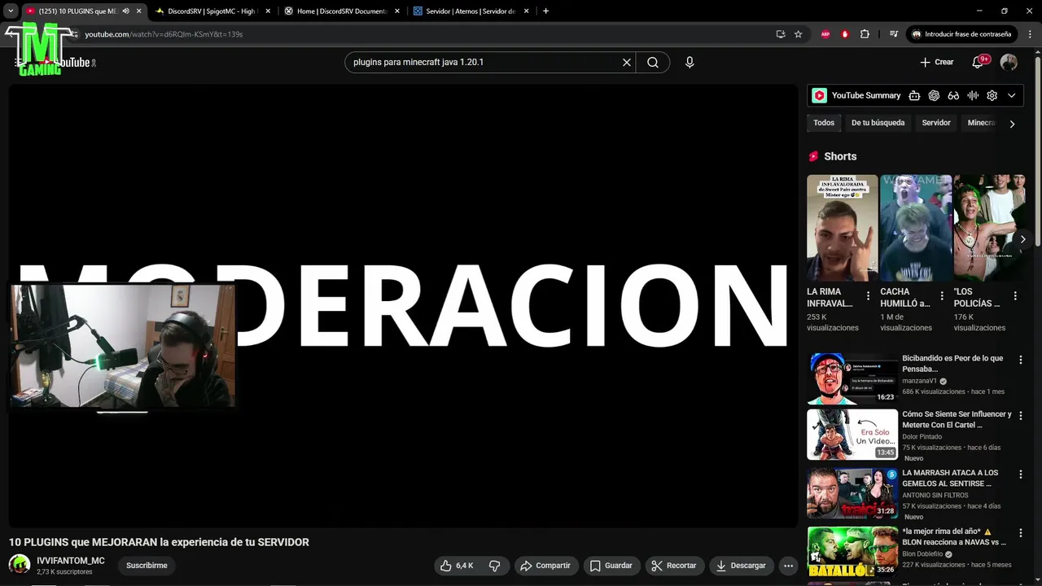Open options for Cómo Se Siente video
This screenshot has width=1042, height=586.
[x=1021, y=416]
